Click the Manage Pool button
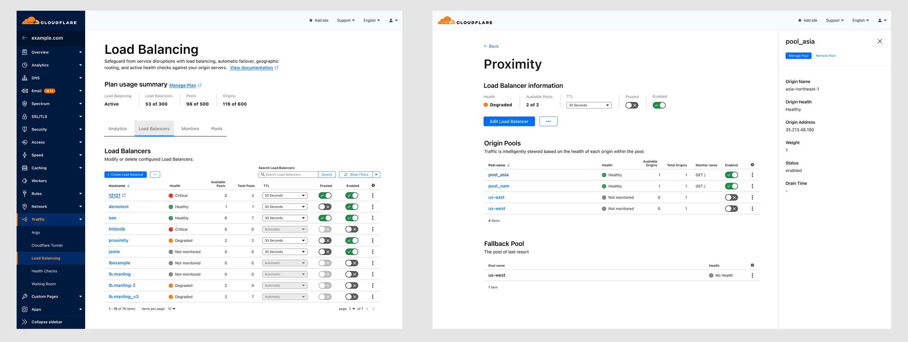Image resolution: width=908 pixels, height=342 pixels. click(x=798, y=56)
